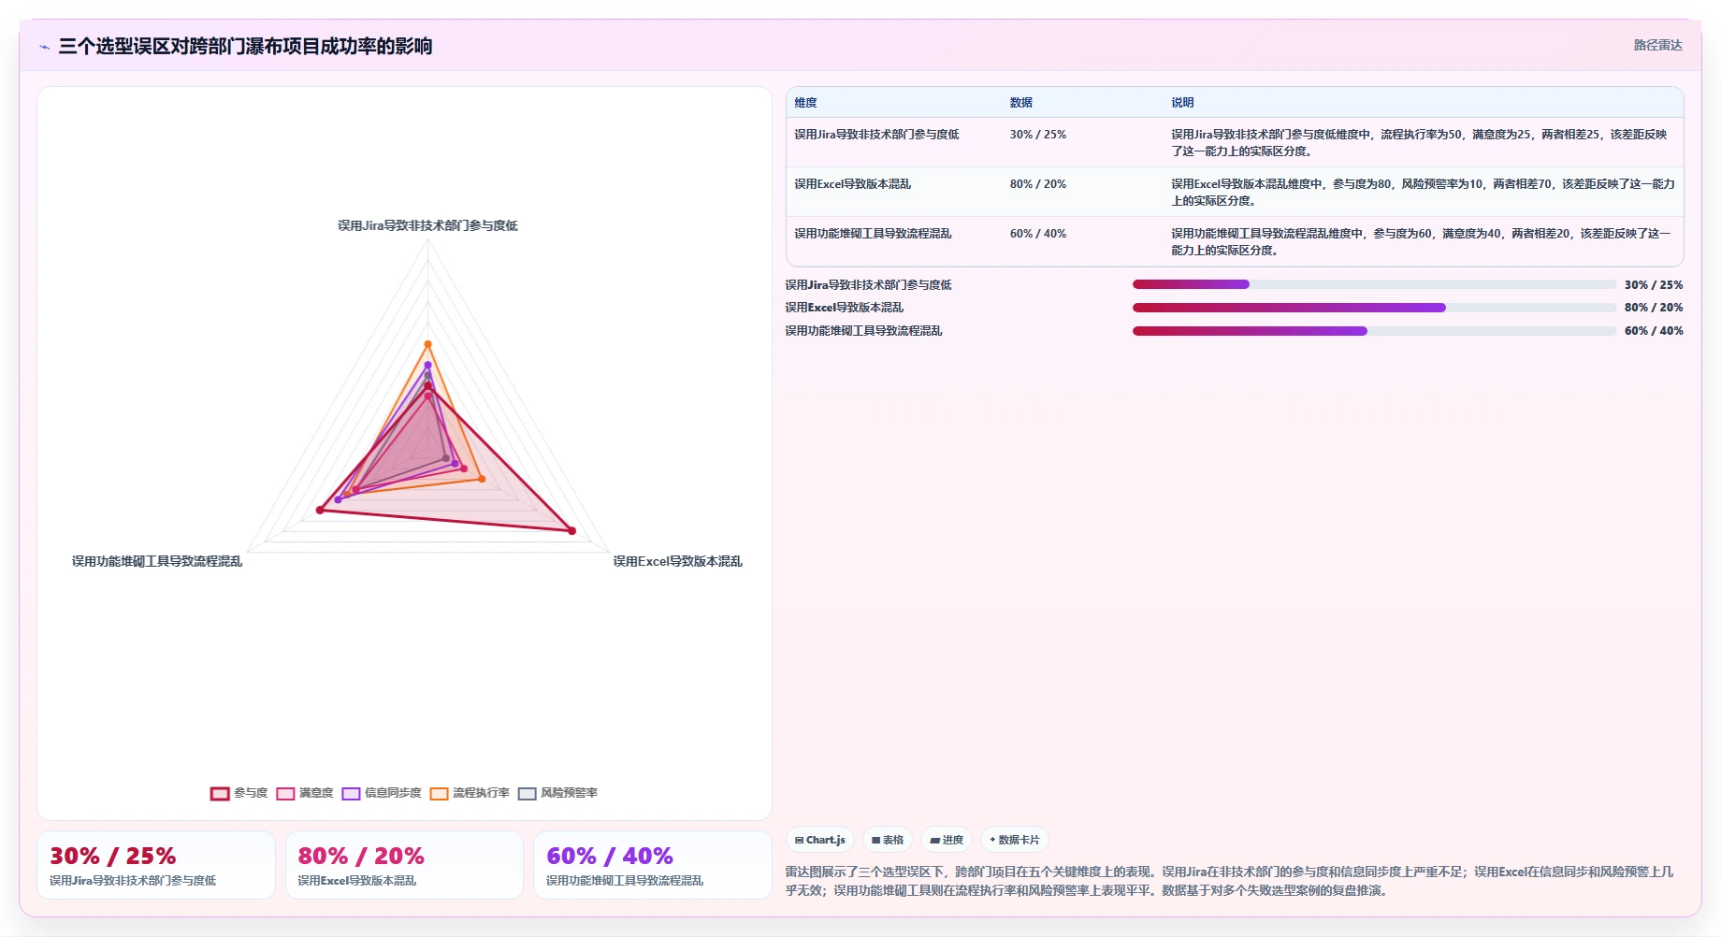Click the Chart.js tag chip
This screenshot has width=1721, height=937.
[819, 840]
